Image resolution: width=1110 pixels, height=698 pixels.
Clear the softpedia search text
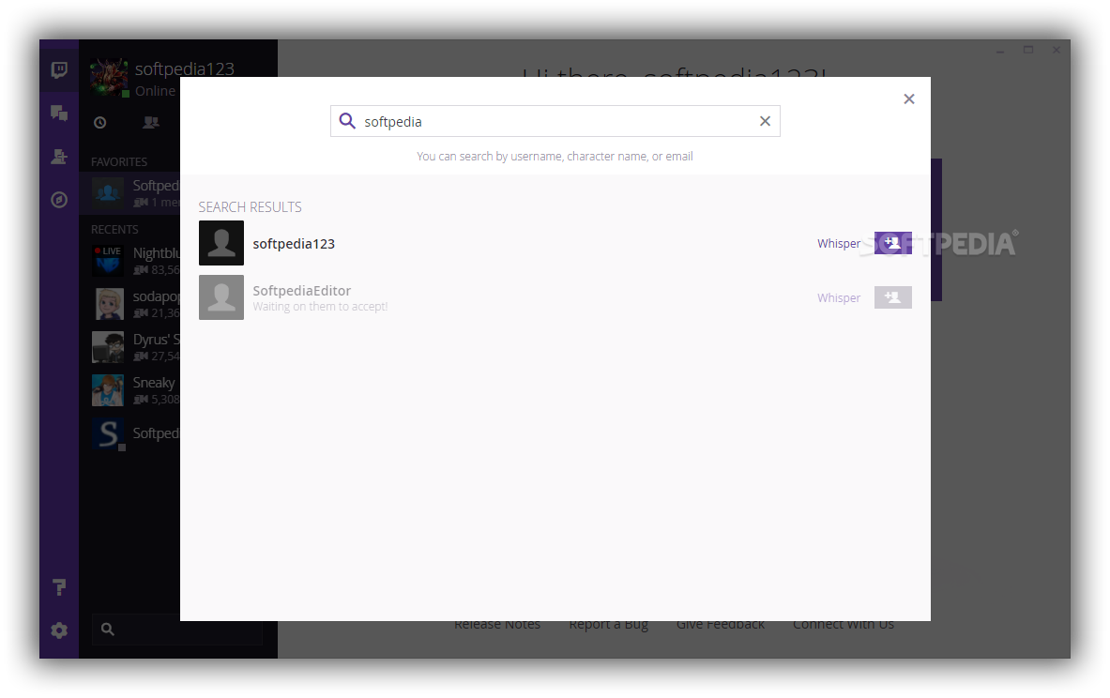[765, 121]
